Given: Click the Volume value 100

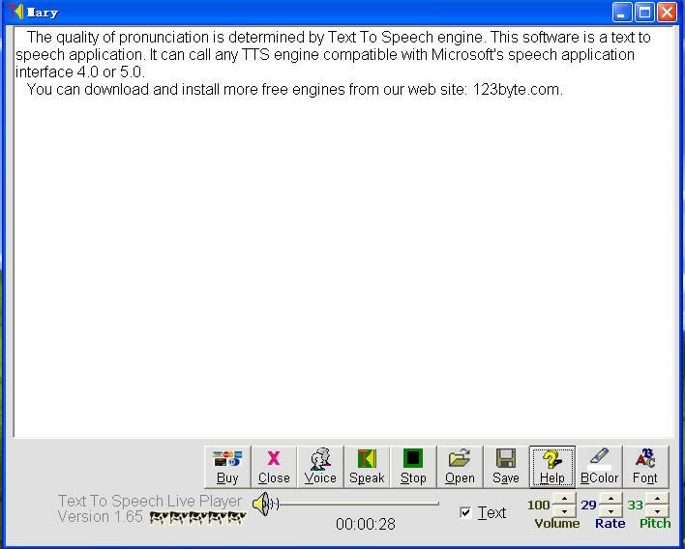Looking at the screenshot, I should pos(538,505).
